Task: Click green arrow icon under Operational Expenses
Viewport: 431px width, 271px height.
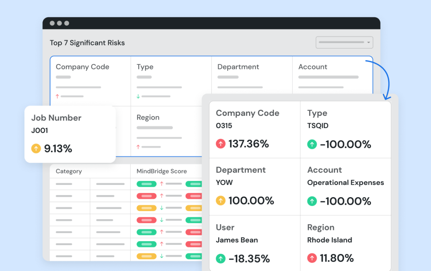Action: pos(312,201)
